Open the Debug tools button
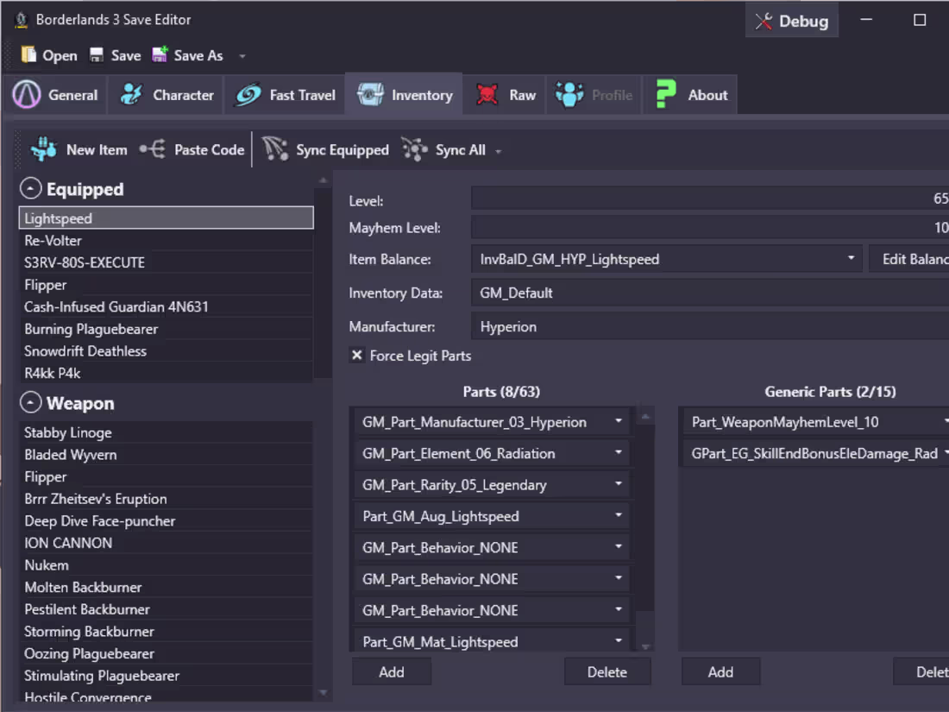949x712 pixels. pos(791,22)
